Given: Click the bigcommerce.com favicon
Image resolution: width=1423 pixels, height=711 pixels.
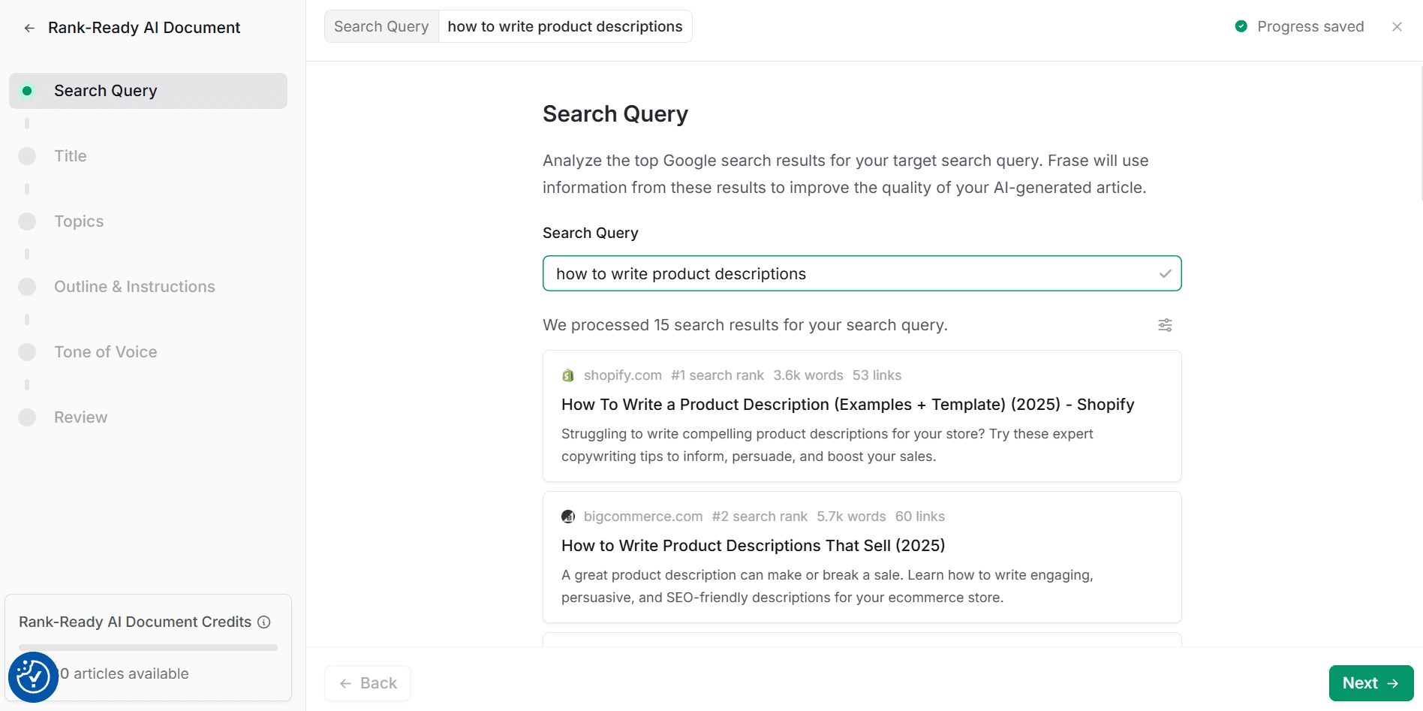Looking at the screenshot, I should point(568,517).
